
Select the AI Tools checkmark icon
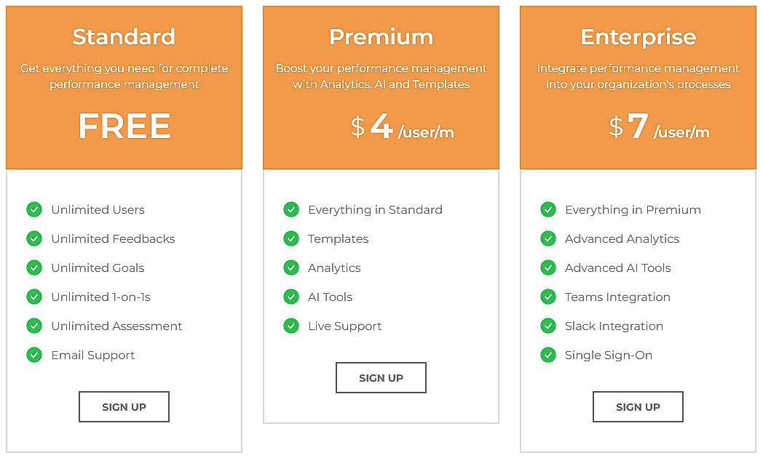291,297
